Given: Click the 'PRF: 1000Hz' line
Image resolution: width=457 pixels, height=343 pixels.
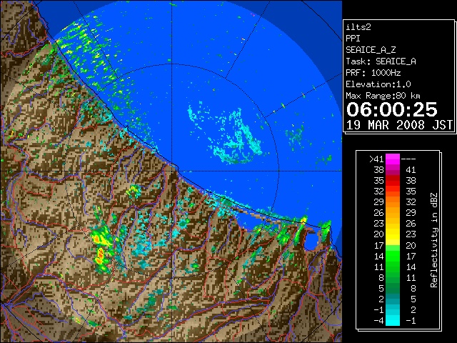Looking at the screenshot, I should [x=373, y=73].
